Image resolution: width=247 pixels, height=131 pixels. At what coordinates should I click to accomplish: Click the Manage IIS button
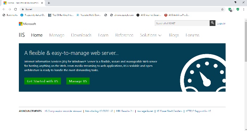click(x=78, y=81)
